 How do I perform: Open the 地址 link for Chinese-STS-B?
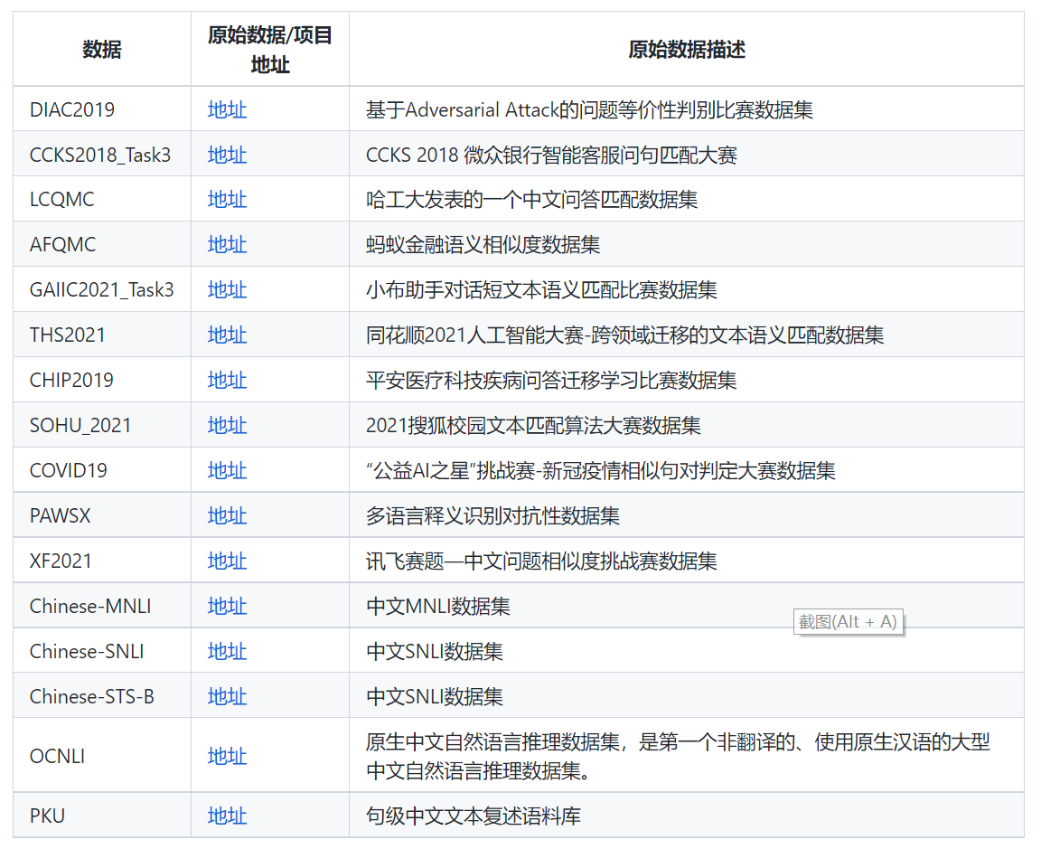[227, 696]
